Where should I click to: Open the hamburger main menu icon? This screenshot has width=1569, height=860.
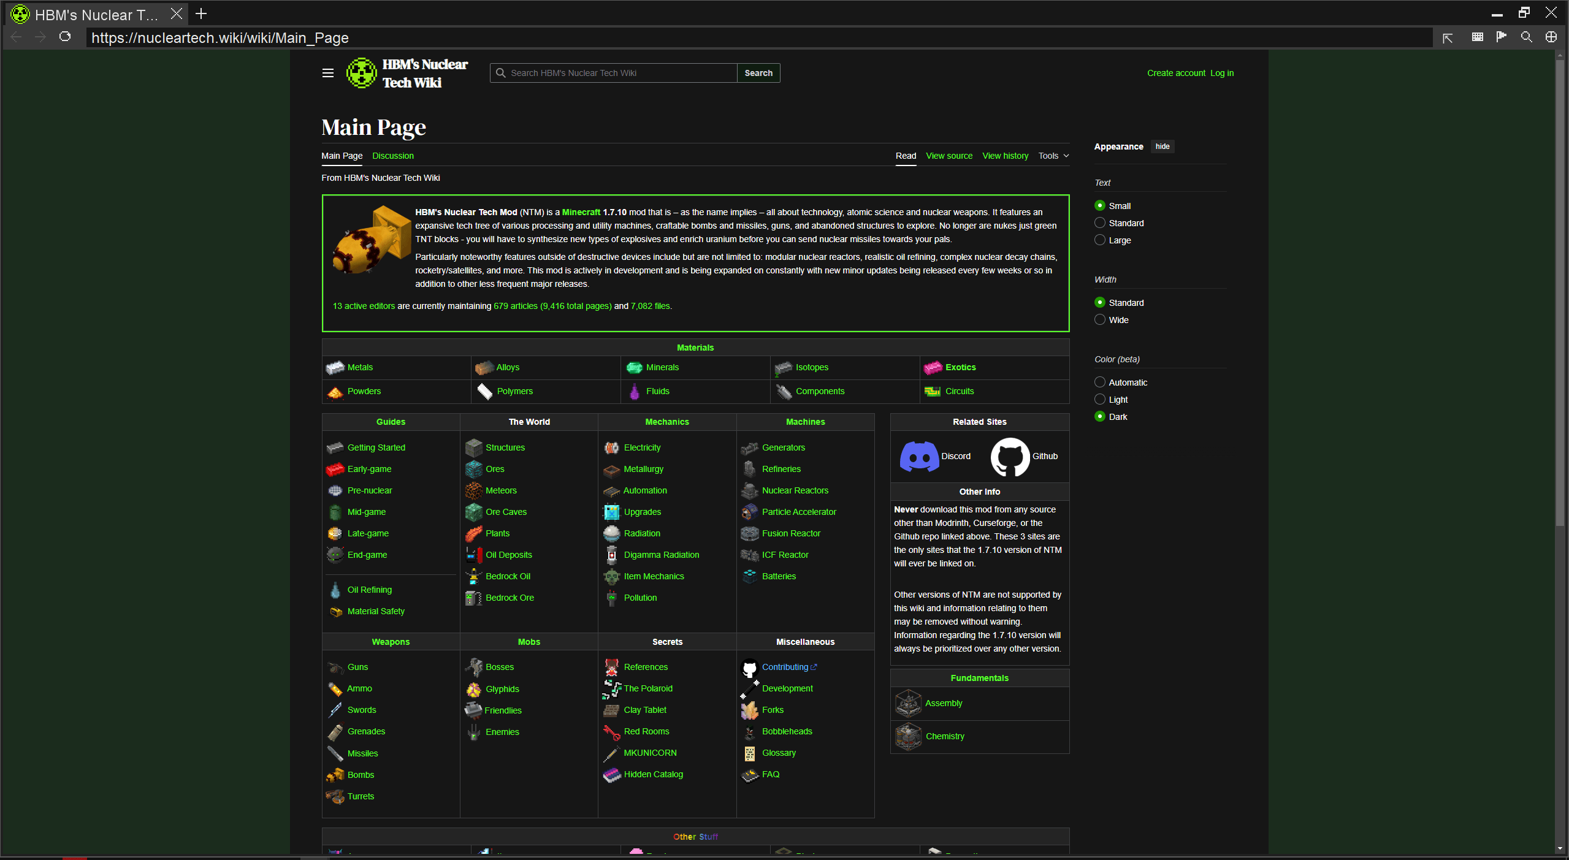click(x=328, y=73)
